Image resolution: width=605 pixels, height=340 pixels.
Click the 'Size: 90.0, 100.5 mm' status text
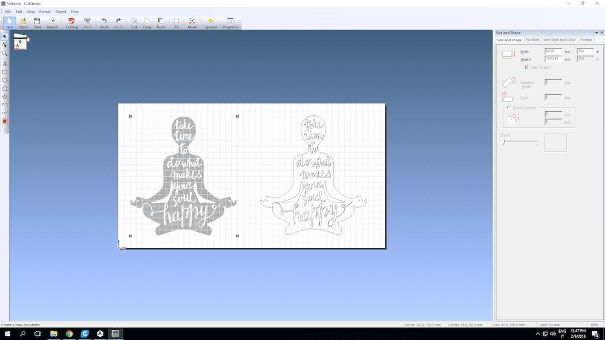509,325
